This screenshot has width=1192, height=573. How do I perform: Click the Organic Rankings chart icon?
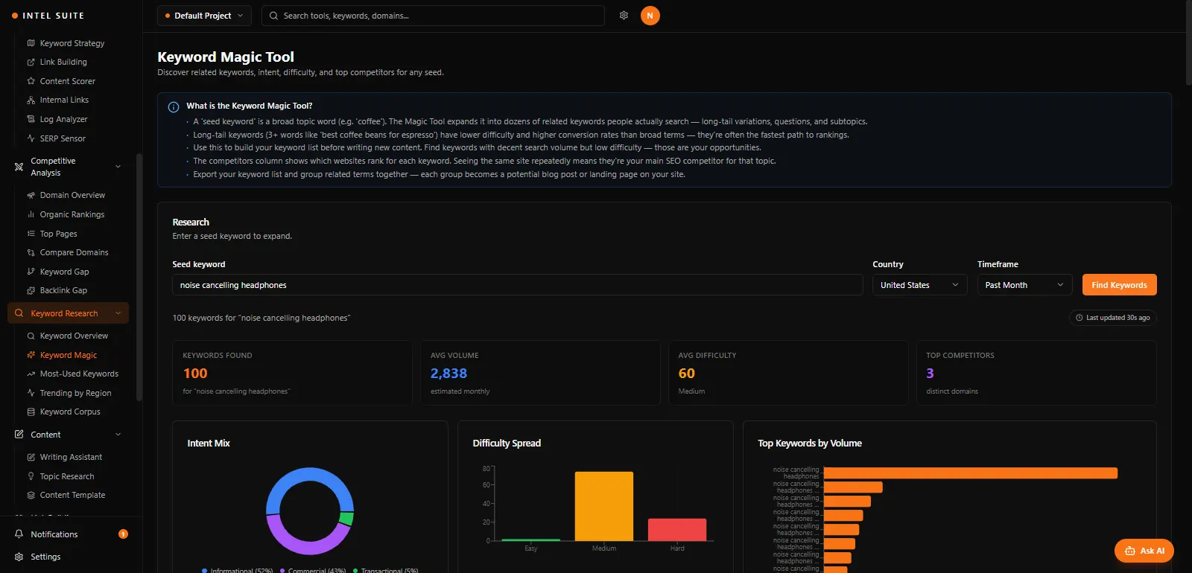(x=31, y=214)
